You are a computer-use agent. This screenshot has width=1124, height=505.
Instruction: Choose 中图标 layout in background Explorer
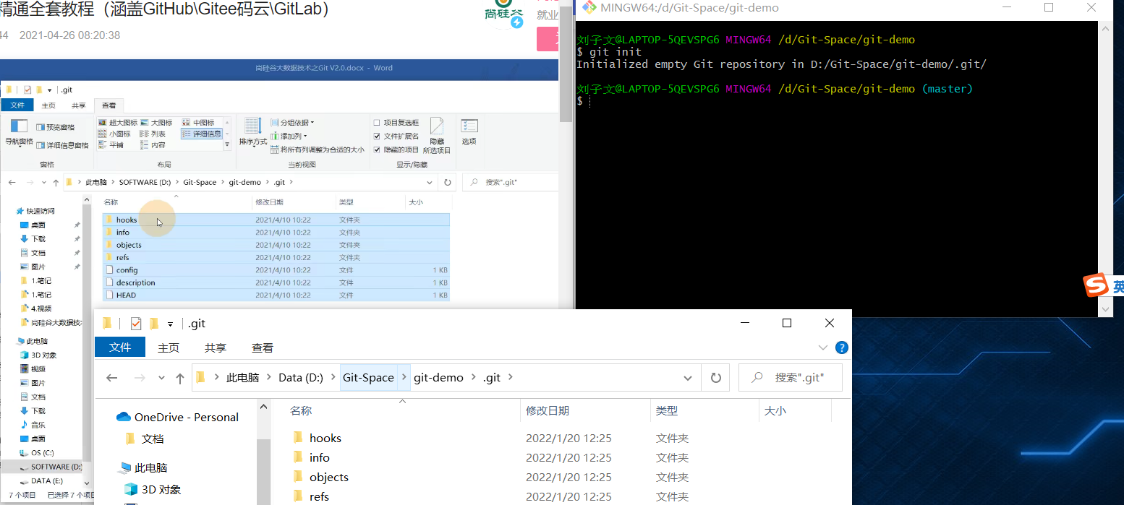pos(198,123)
